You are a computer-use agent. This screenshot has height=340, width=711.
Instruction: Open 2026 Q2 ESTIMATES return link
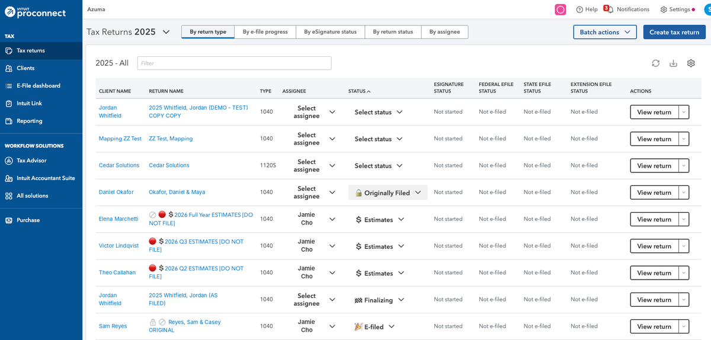196,272
